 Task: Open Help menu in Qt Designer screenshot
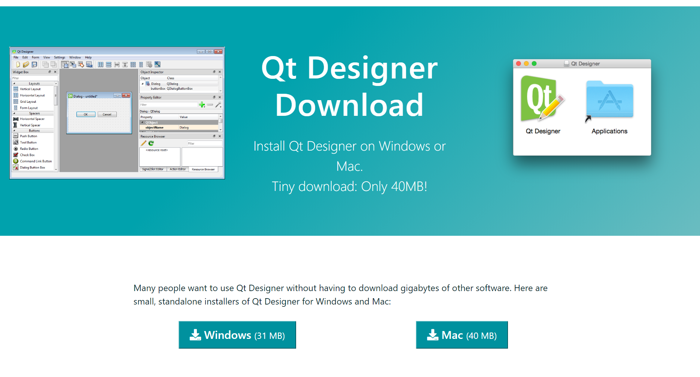tap(88, 58)
